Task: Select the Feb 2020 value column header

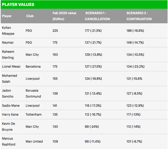Action: (64, 16)
